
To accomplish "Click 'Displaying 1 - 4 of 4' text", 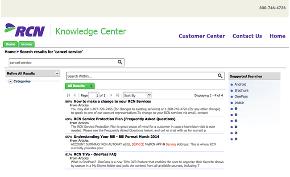I will (208, 95).
